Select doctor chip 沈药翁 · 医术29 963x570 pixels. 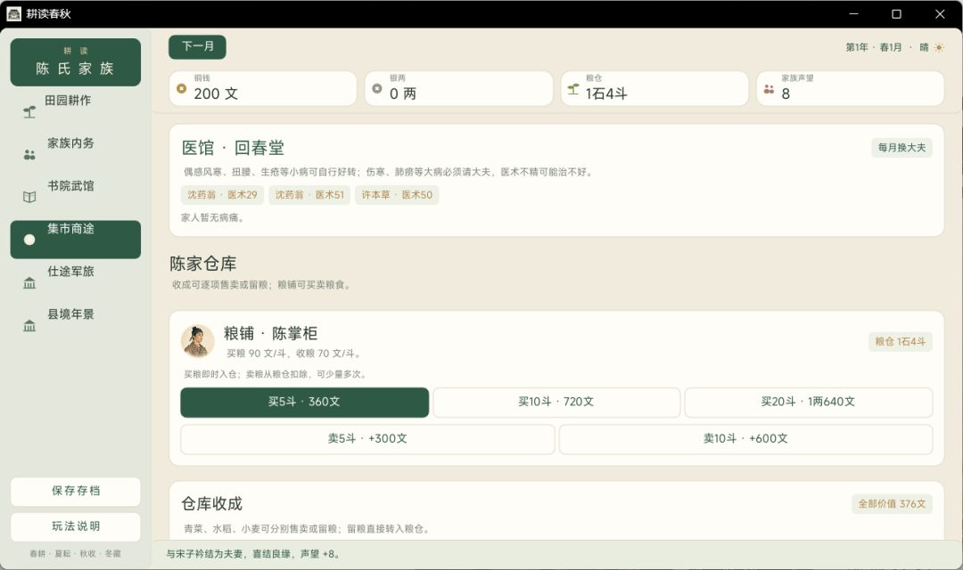tap(222, 195)
